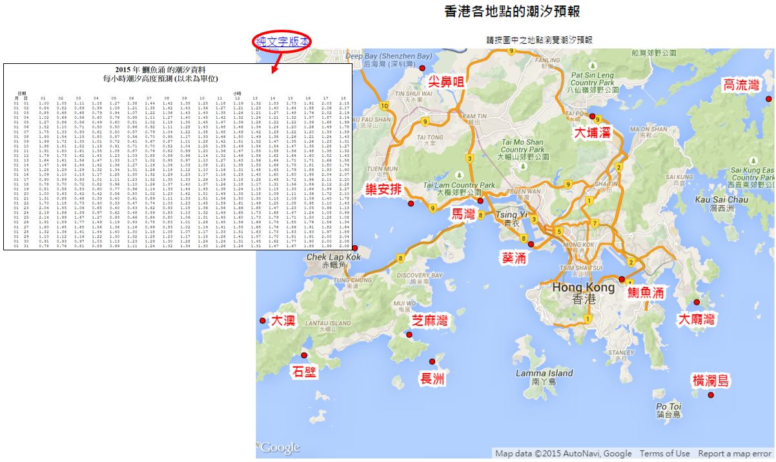Image resolution: width=776 pixels, height=462 pixels.
Task: Click the red marker dot for 大澳
Action: (x=262, y=321)
